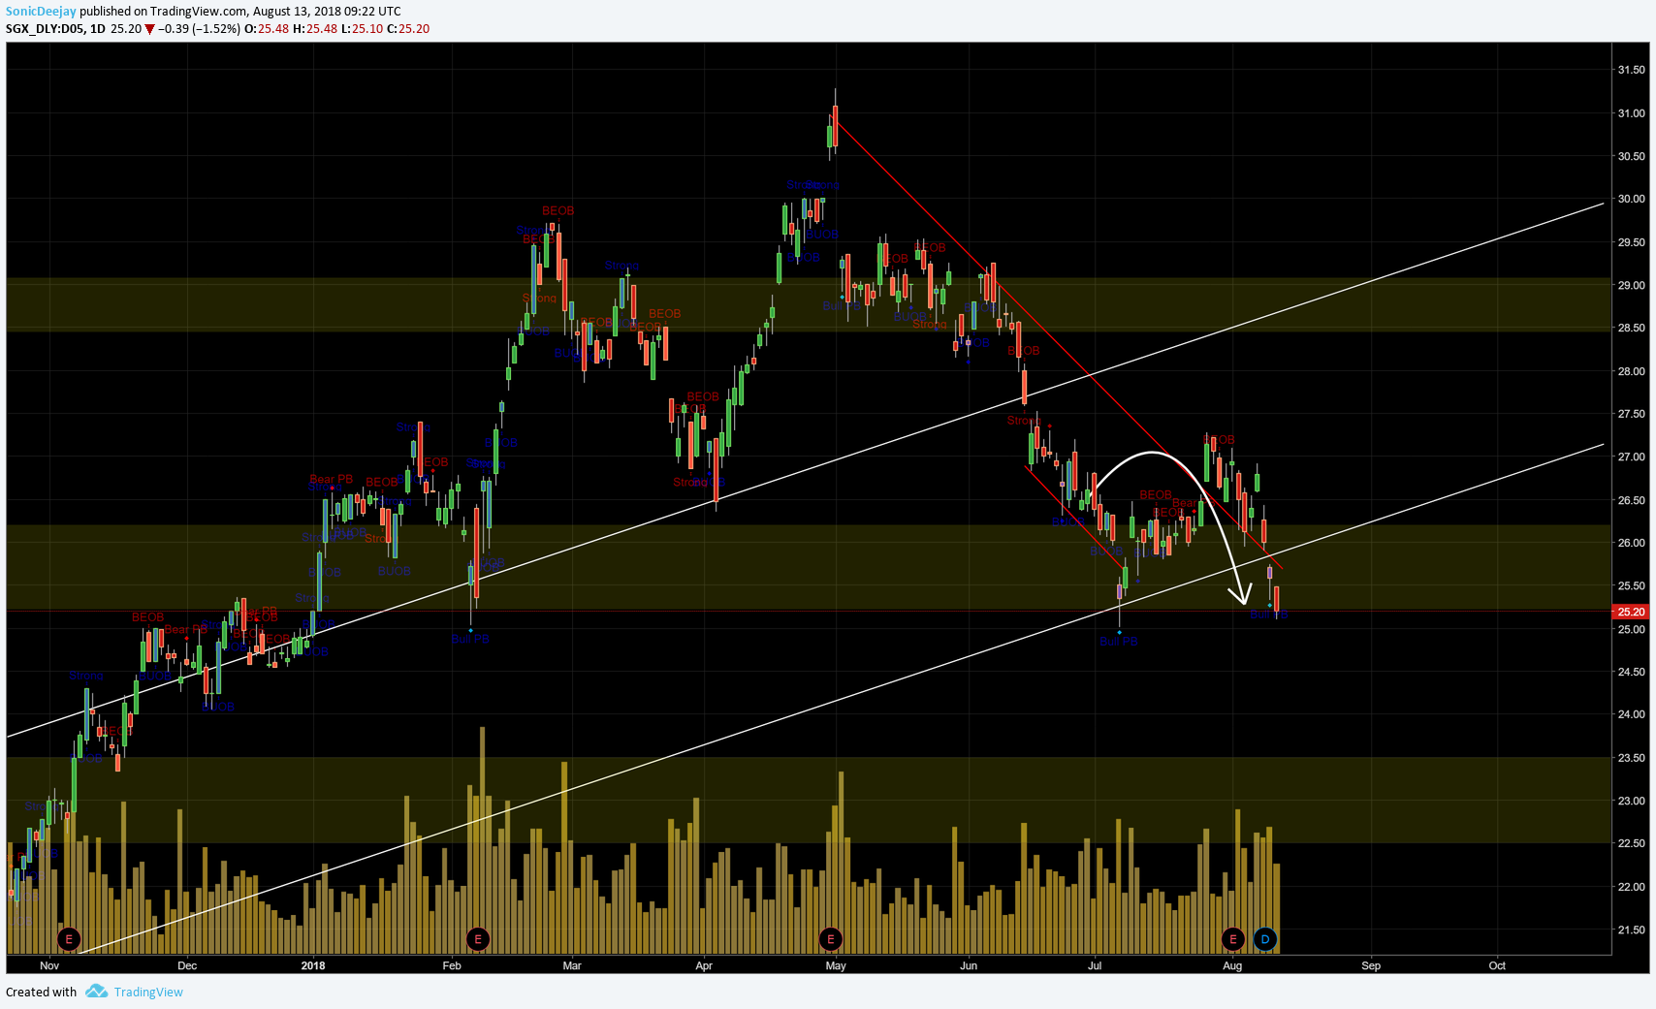Select the earnings 'E' marker above Feb
The height and width of the screenshot is (1009, 1656).
click(x=477, y=938)
